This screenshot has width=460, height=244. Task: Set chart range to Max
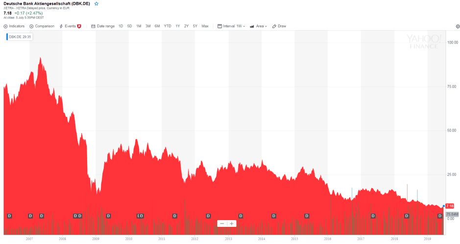pos(205,26)
